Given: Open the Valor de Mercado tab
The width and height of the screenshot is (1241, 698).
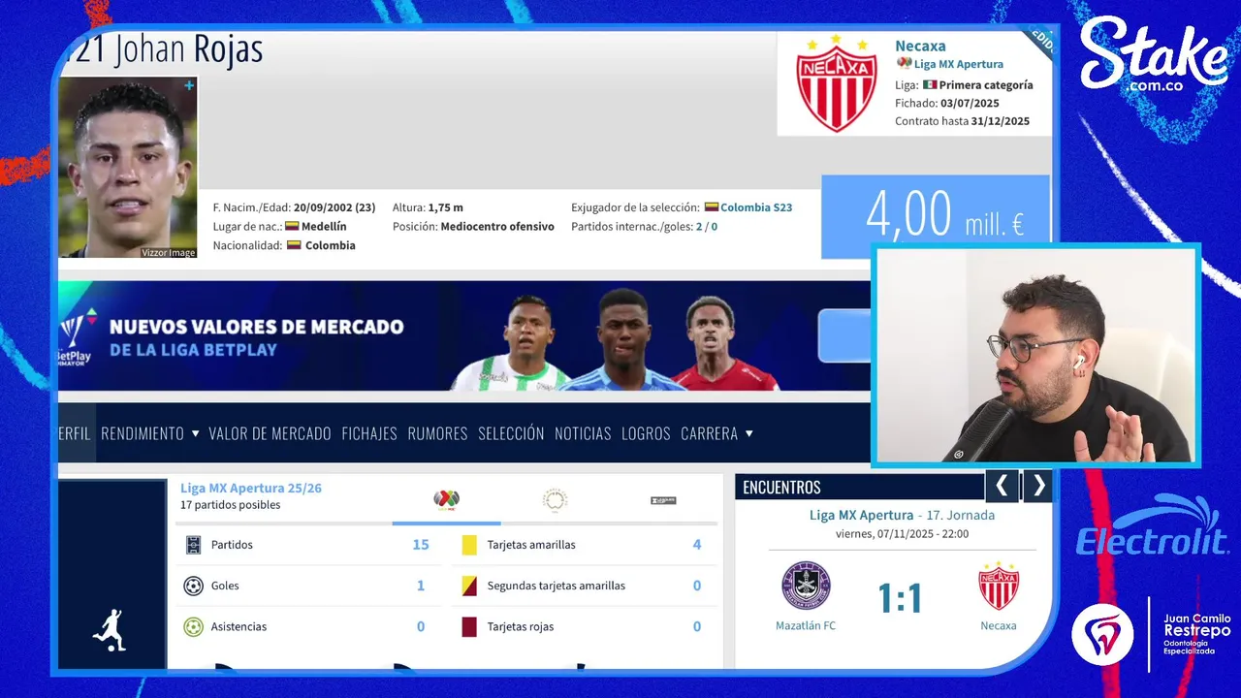Looking at the screenshot, I should 270,433.
